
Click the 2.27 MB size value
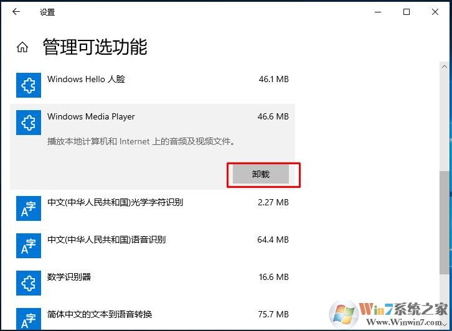point(273,202)
